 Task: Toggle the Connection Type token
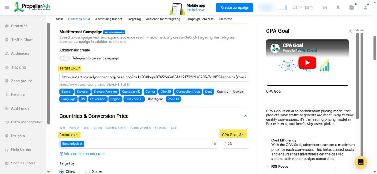tap(188, 92)
